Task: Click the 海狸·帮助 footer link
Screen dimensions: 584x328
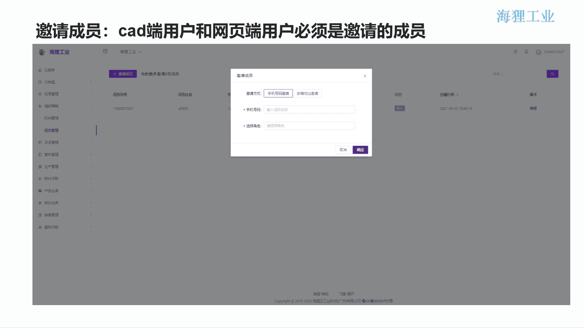Action: click(321, 294)
